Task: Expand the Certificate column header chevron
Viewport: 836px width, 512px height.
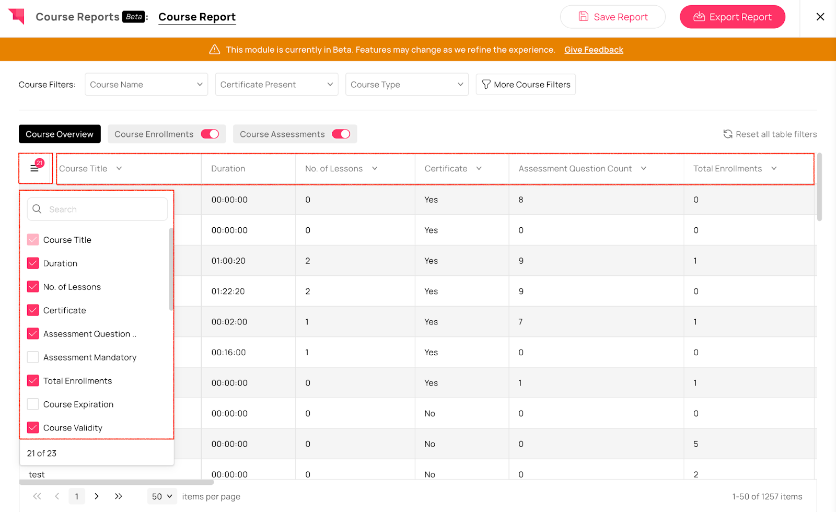Action: pos(479,168)
